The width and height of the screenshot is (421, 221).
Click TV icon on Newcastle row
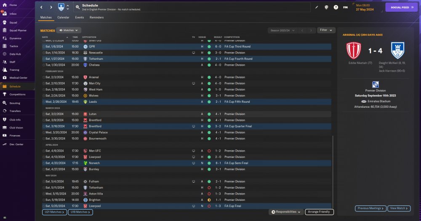point(193,53)
